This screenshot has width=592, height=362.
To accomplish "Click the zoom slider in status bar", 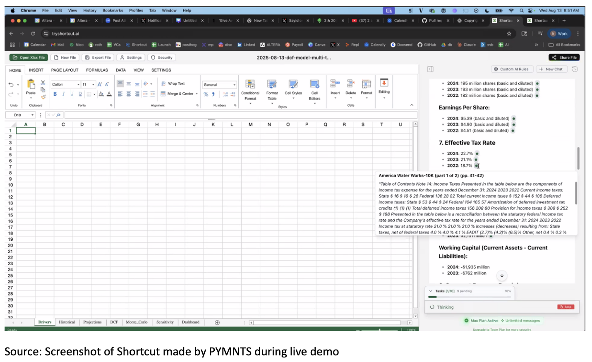I will [380, 330].
